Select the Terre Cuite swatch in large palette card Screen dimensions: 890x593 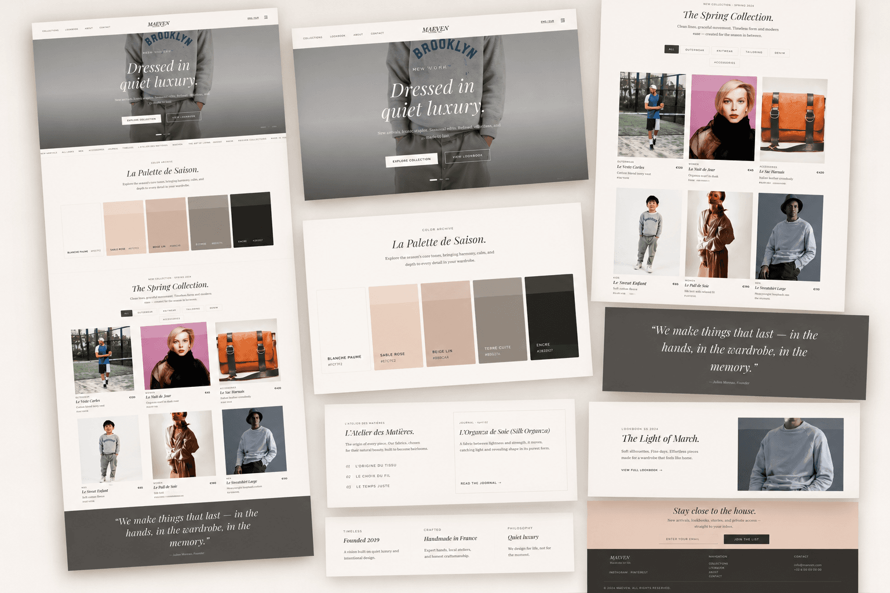[x=499, y=320]
